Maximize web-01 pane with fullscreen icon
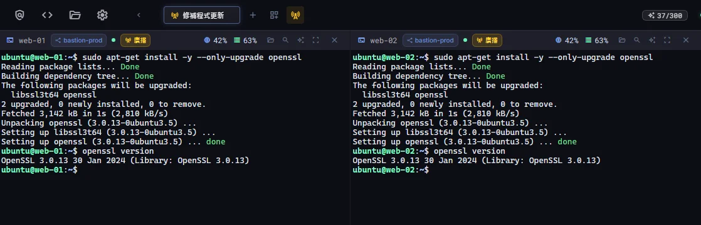 click(315, 40)
